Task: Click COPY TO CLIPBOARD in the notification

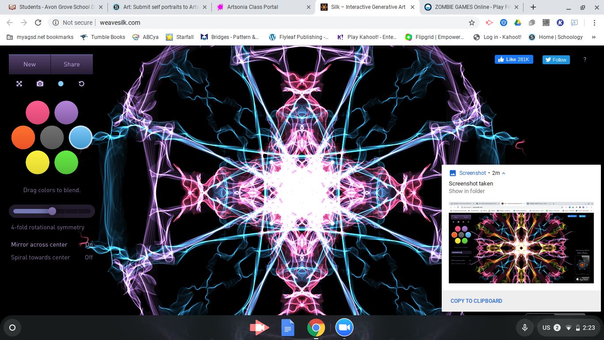Action: point(476,301)
